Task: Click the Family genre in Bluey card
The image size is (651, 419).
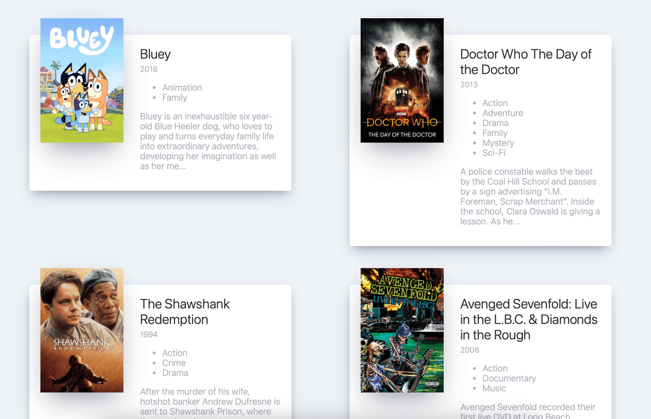Action: pos(175,98)
